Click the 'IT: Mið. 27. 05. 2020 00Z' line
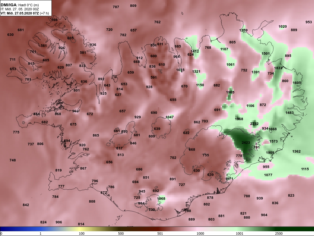314x236 pixels. click(x=19, y=9)
